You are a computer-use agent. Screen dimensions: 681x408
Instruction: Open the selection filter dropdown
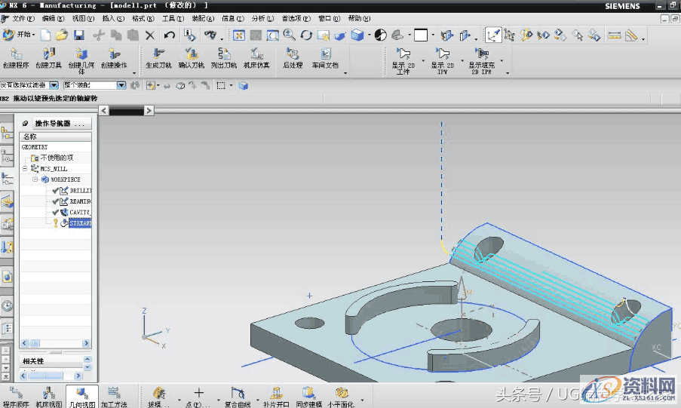(54, 86)
